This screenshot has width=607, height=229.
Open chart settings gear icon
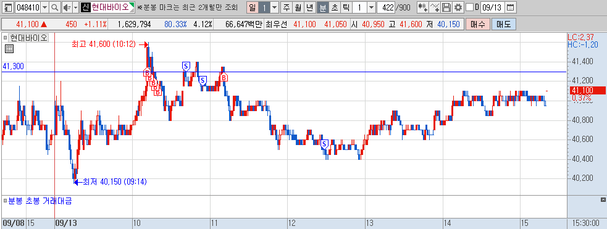(458, 7)
